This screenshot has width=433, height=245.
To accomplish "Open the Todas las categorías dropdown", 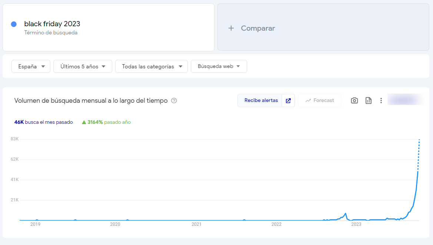I will tap(151, 67).
